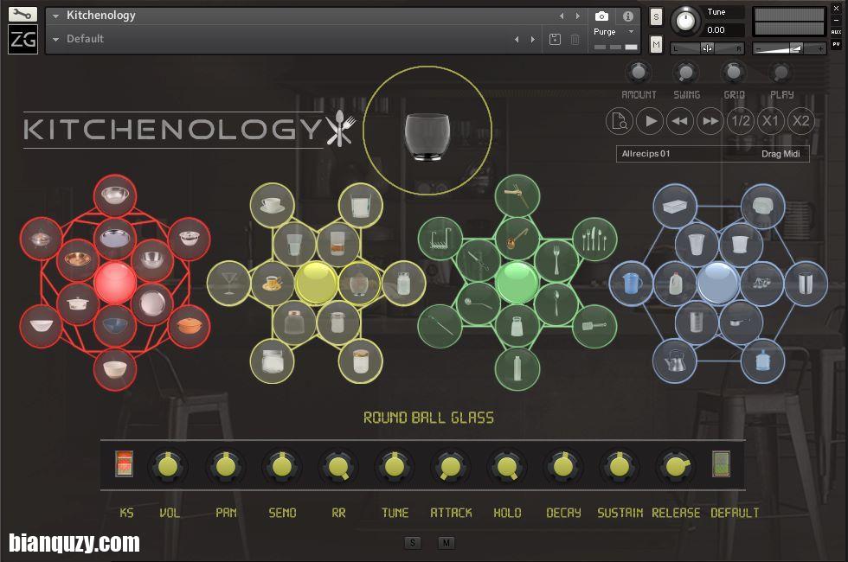Click the SWING knob
This screenshot has height=562, width=848.
(685, 72)
